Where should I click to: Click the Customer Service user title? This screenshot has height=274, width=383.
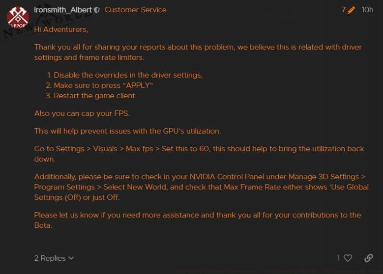135,10
